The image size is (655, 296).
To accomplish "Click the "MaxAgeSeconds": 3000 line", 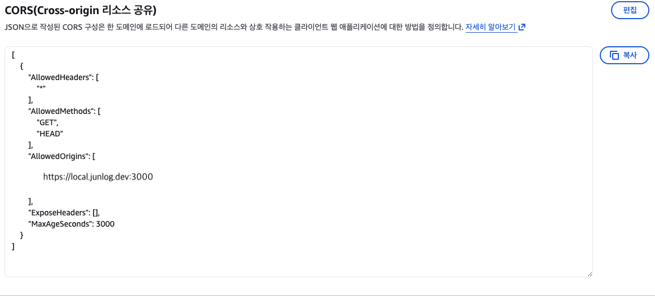I will point(71,224).
